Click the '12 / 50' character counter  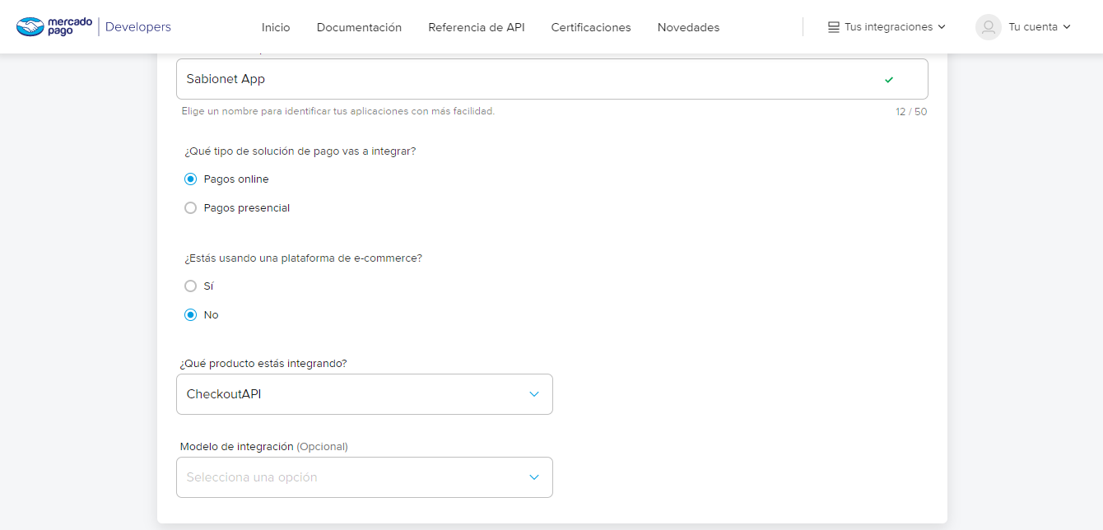click(x=911, y=112)
